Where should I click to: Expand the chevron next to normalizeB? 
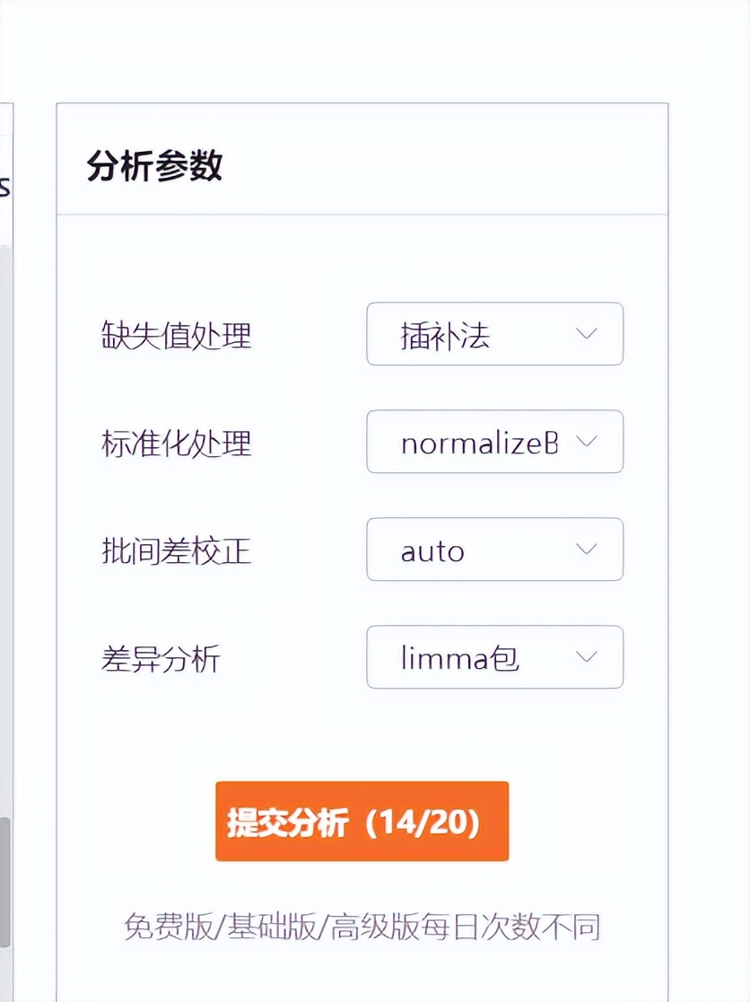(587, 442)
